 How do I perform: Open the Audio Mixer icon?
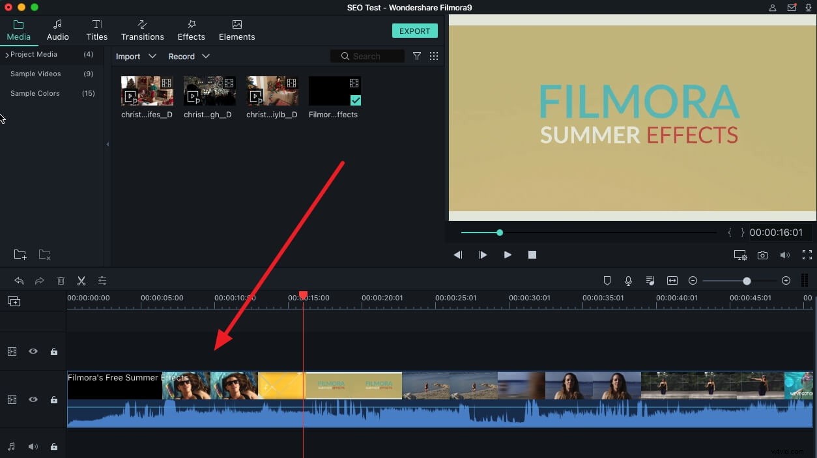coord(649,280)
